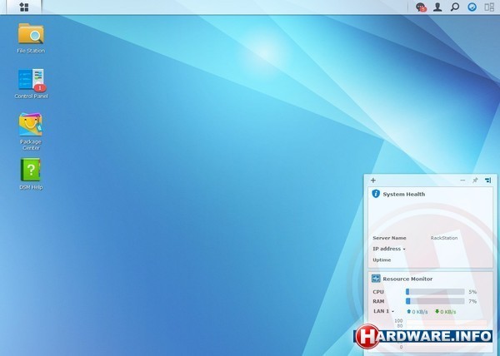The height and width of the screenshot is (356, 500).
Task: Open the System Health widget title
Action: [403, 194]
